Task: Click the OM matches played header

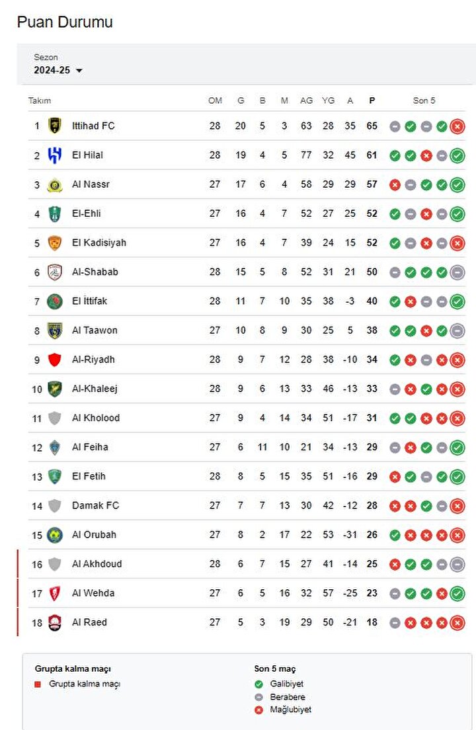Action: [x=215, y=101]
